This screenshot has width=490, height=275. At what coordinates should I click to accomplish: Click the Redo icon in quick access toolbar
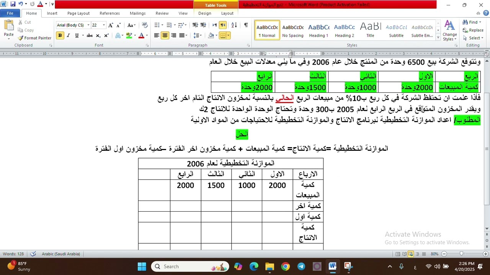coord(32,4)
